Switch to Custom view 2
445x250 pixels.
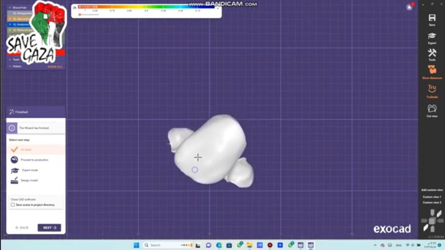(432, 202)
